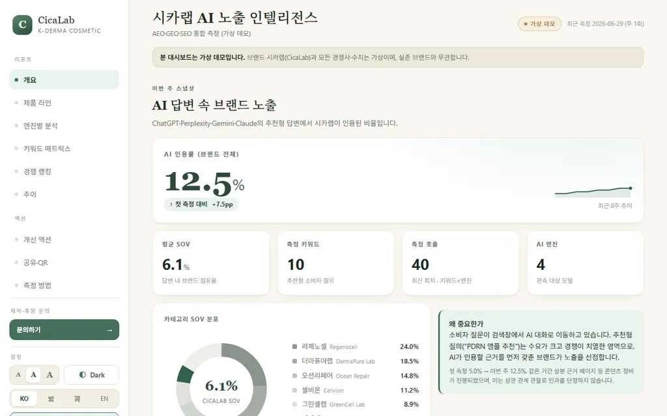
Task: Click the AI 답변 속 브랜드 노출 heading
Action: point(214,105)
